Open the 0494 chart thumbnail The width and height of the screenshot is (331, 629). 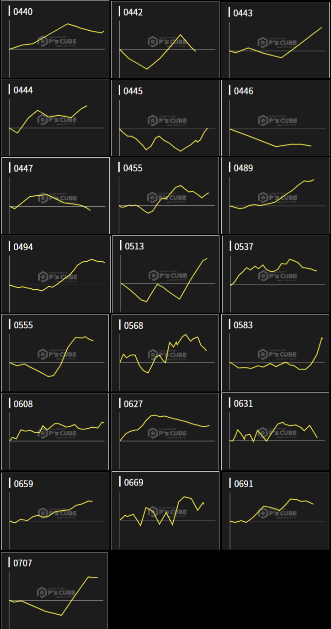[x=56, y=275]
